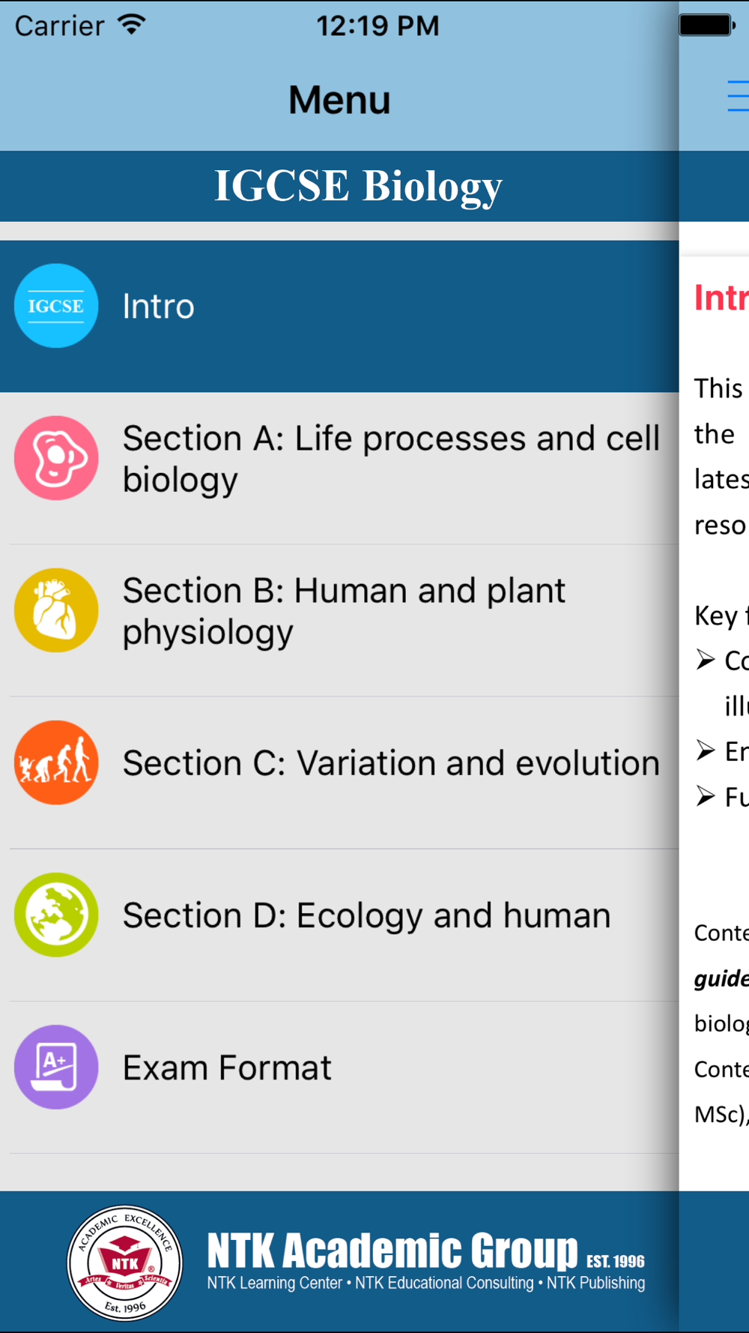Viewport: 749px width, 1333px height.
Task: Click the pink cell biology icon
Action: [x=56, y=458]
